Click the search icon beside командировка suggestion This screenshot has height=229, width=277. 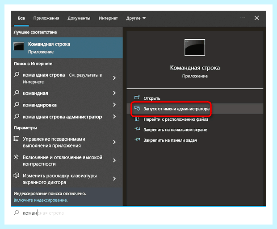[x=17, y=105]
